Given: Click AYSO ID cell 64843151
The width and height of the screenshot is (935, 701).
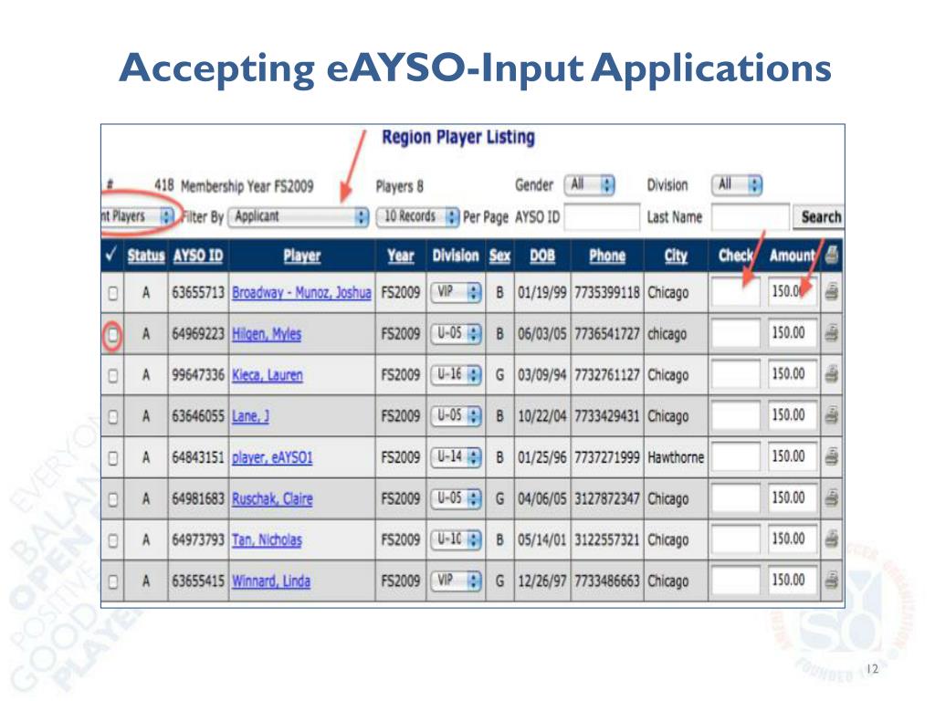Looking at the screenshot, I should (x=198, y=458).
